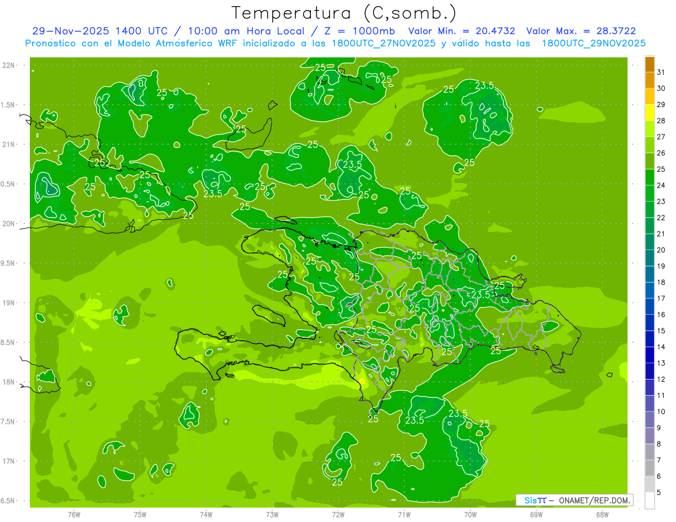Viewport: 676px width, 522px height.
Task: Click the "7.5N" latitude axis label
Action: (x=8, y=421)
